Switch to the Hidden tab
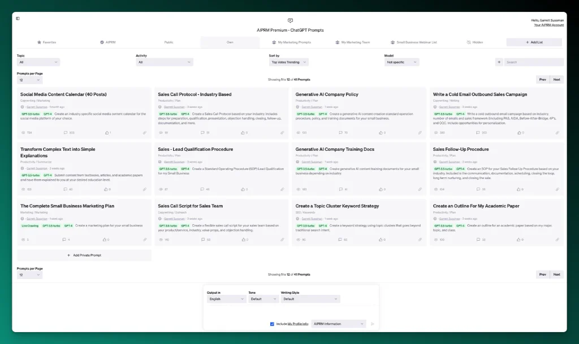The image size is (579, 344). (475, 42)
